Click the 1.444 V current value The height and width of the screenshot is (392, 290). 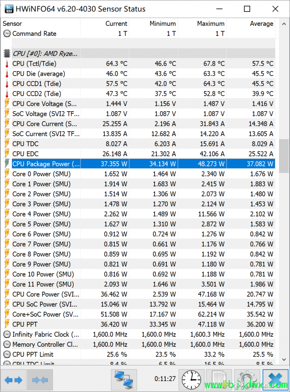[116, 104]
